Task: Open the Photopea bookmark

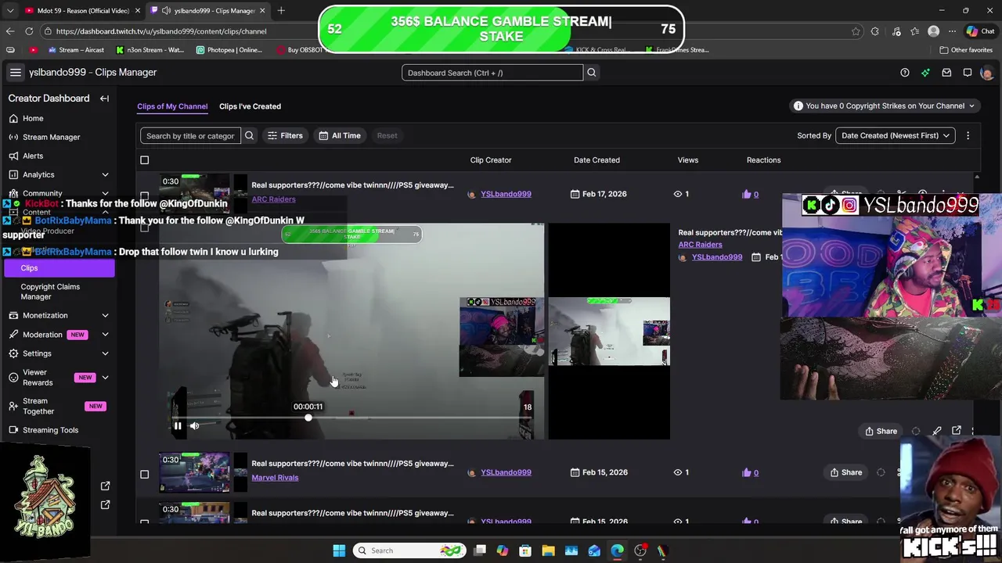Action: point(229,50)
